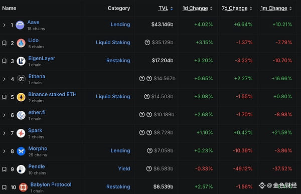Viewport: 301px width, 194px height.
Task: Click the EigenLayer logo icon
Action: [x=21, y=61]
